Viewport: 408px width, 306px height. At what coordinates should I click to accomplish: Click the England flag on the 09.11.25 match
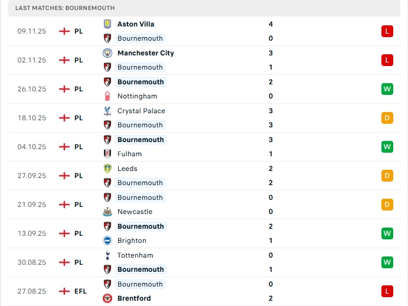(x=64, y=31)
